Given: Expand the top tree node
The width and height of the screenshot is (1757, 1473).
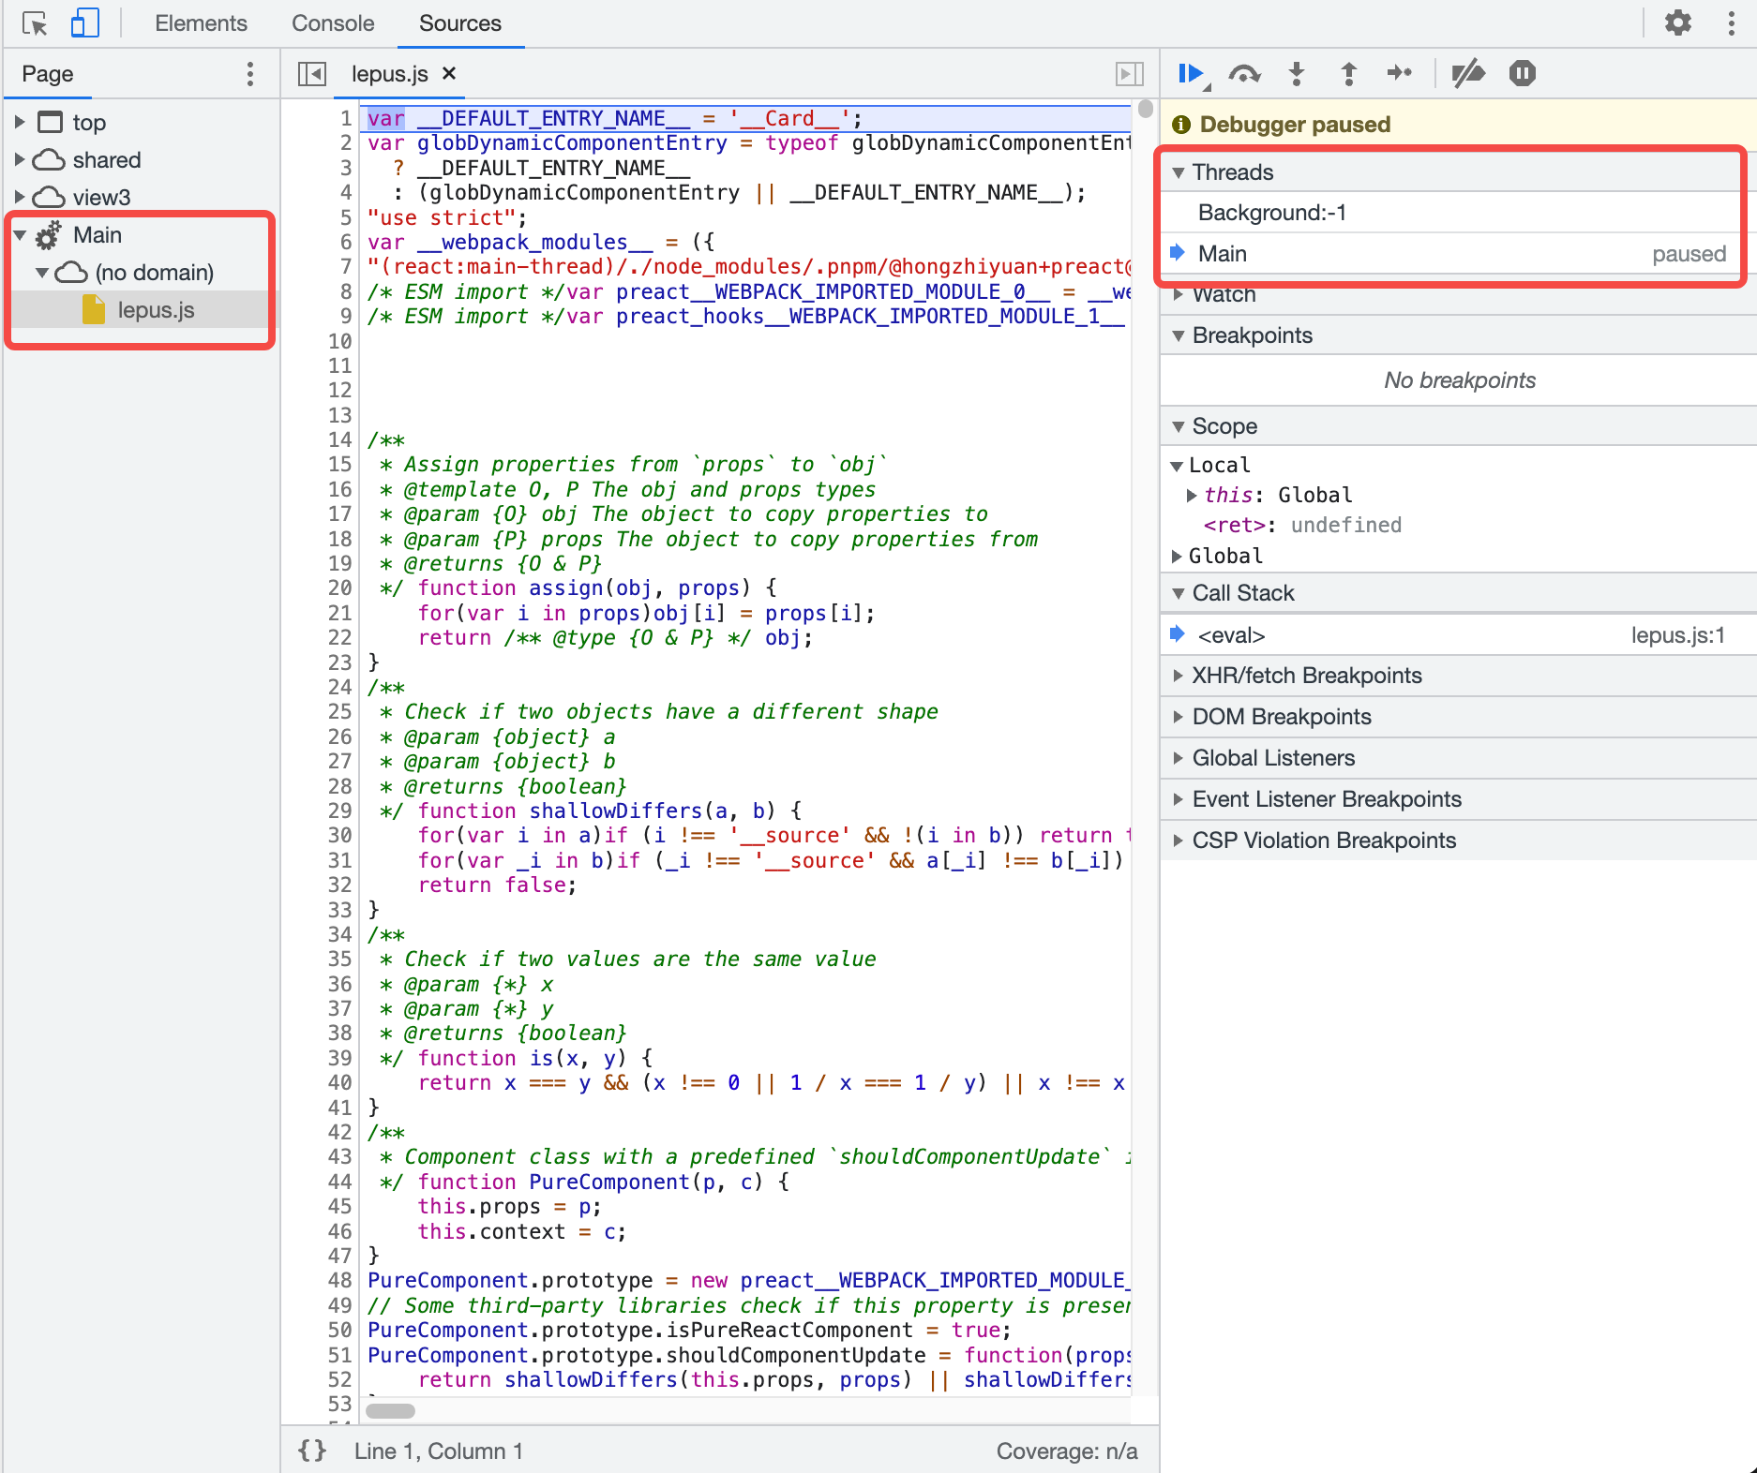Looking at the screenshot, I should [x=19, y=122].
